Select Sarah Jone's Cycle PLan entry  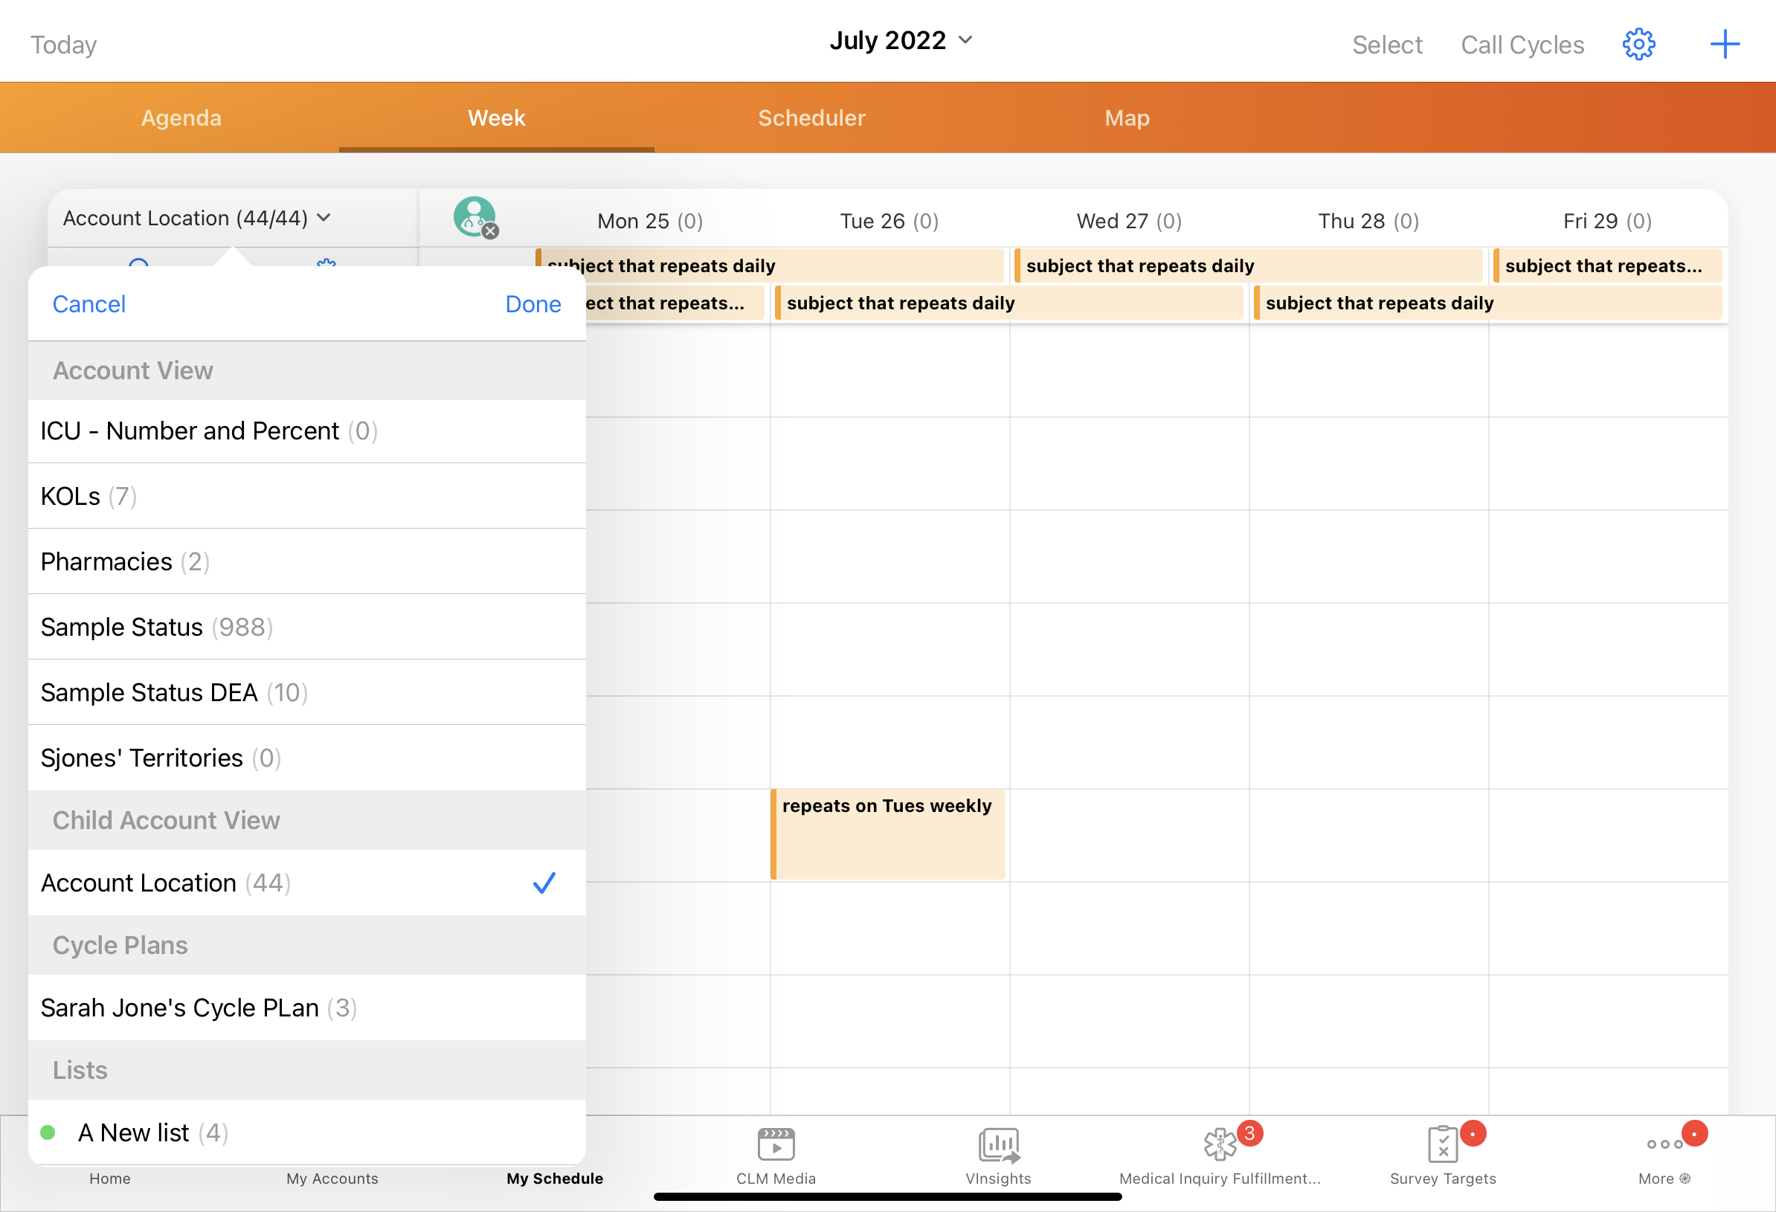306,1008
